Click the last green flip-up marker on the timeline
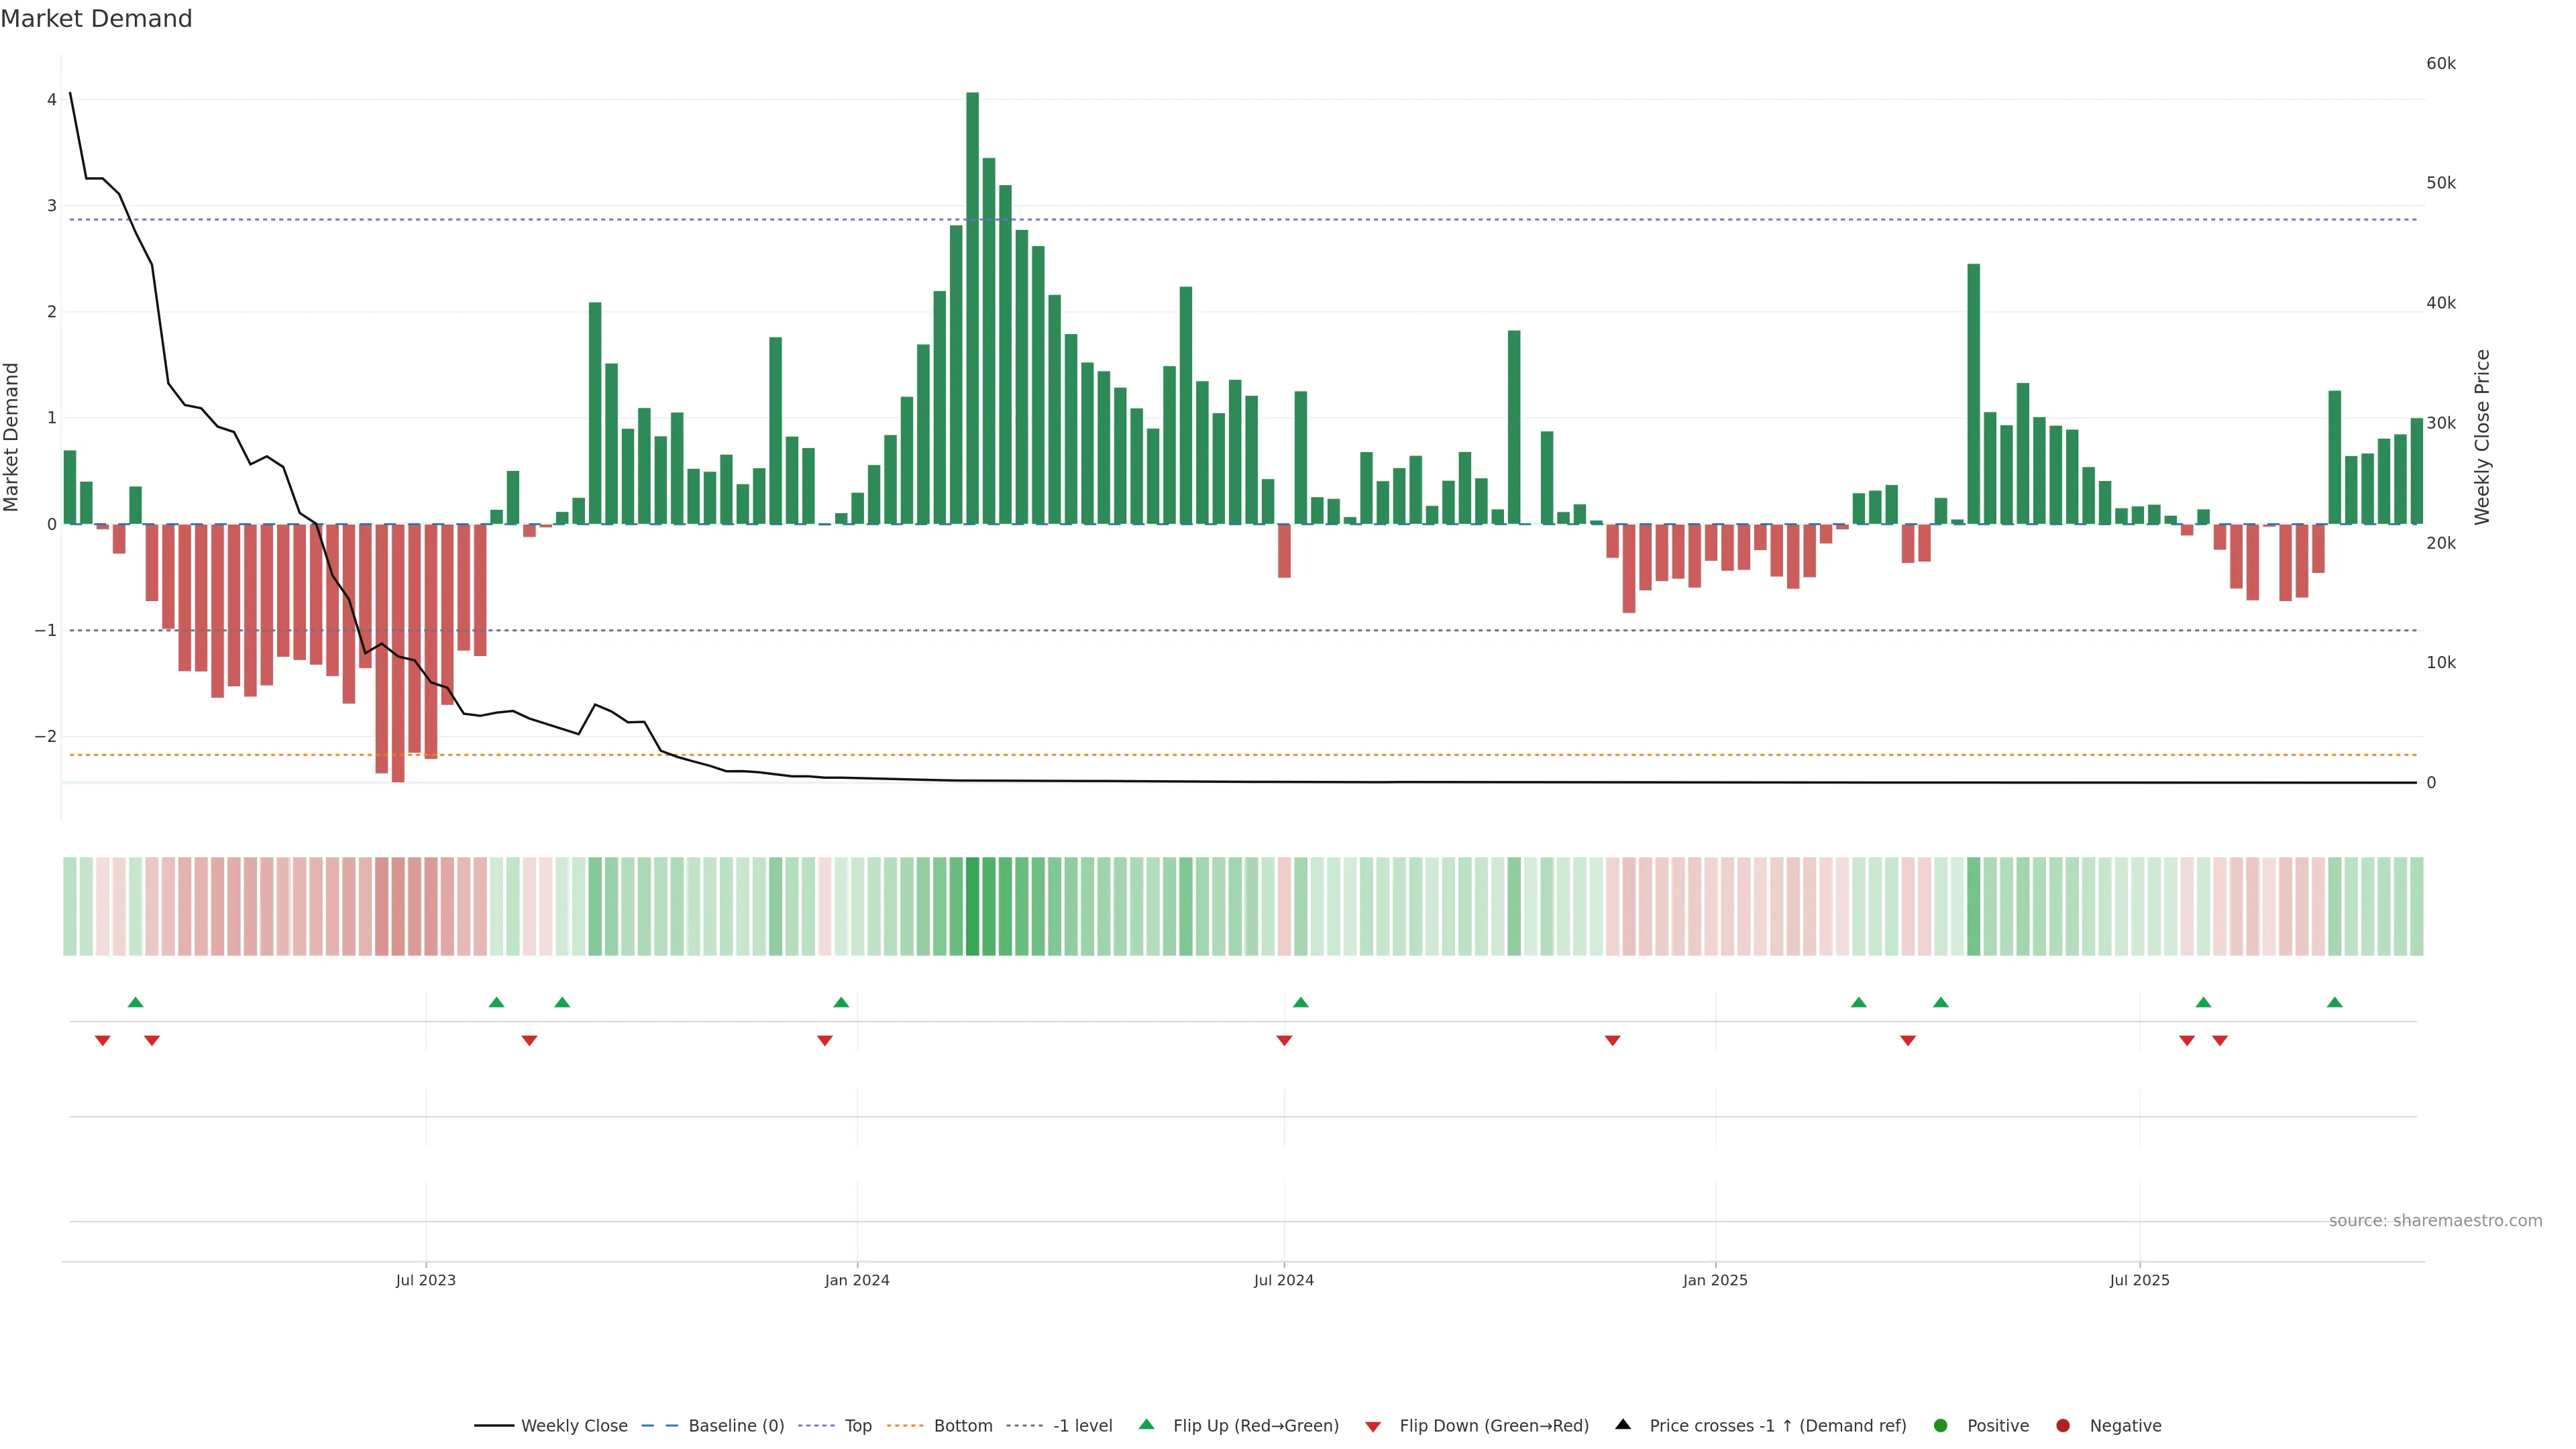This screenshot has width=2576, height=1449. click(2334, 1002)
